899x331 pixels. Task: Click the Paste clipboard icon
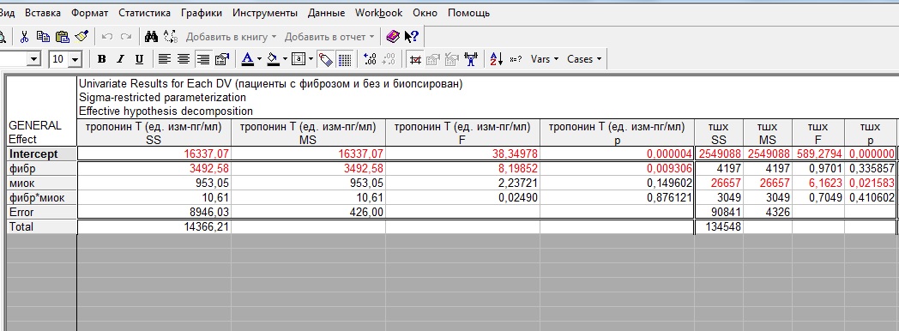coord(62,37)
